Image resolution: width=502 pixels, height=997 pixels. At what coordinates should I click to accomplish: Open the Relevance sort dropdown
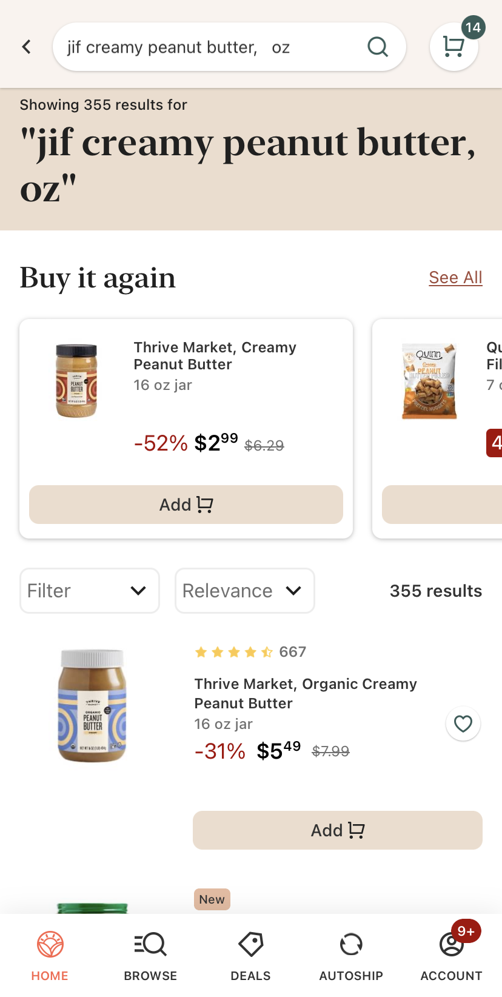pyautogui.click(x=245, y=591)
